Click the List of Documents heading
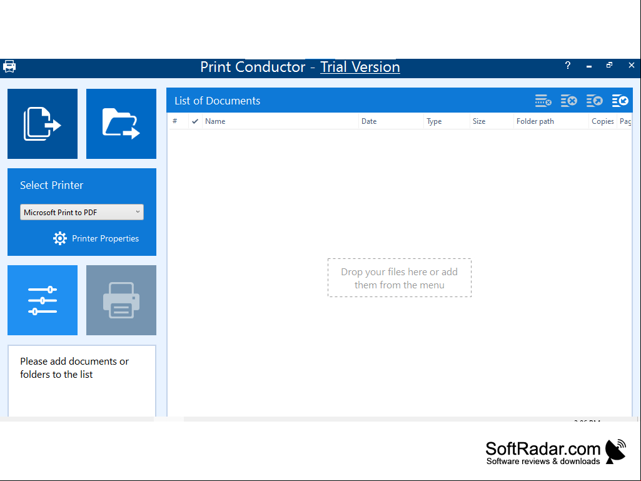This screenshot has height=481, width=641. click(217, 101)
